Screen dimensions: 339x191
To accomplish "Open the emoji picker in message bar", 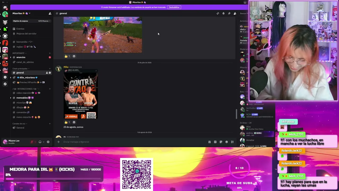I will (x=226, y=142).
